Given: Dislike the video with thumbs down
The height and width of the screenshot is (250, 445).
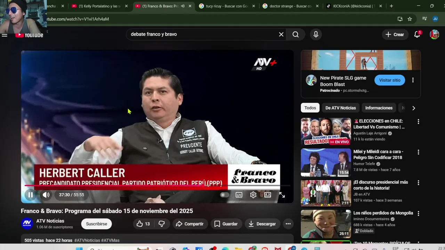Looking at the screenshot, I should pos(162,224).
